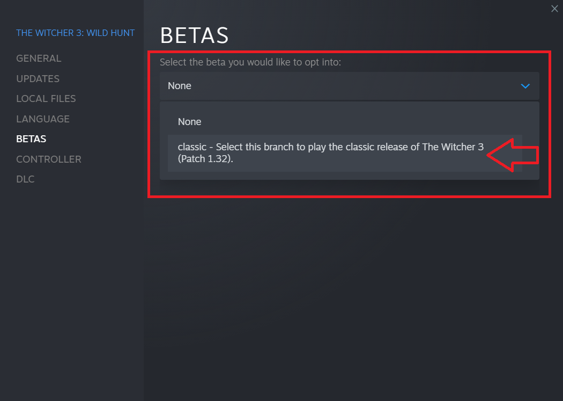563x401 pixels.
Task: Click the Betas sidebar item
Action: [31, 139]
